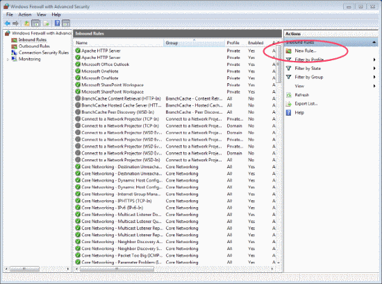Image resolution: width=382 pixels, height=284 pixels.
Task: Click the blue Help toolbar icon
Action: click(x=57, y=23)
